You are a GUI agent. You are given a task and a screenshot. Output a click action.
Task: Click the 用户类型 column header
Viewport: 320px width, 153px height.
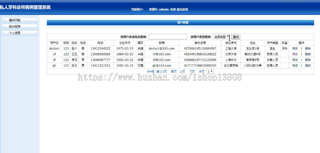point(272,43)
